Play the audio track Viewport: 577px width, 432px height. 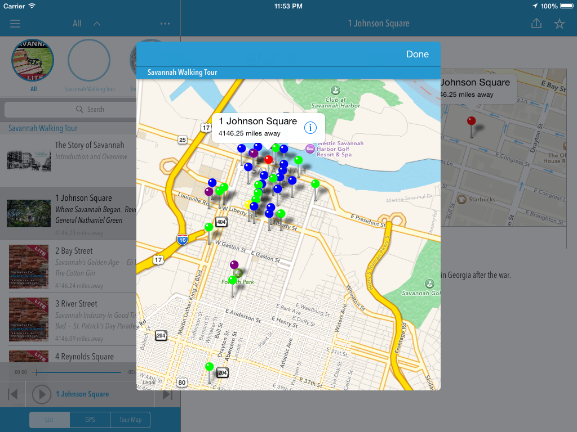[x=42, y=394]
